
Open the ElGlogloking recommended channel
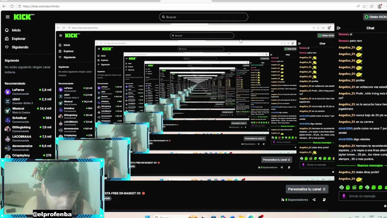click(28, 129)
